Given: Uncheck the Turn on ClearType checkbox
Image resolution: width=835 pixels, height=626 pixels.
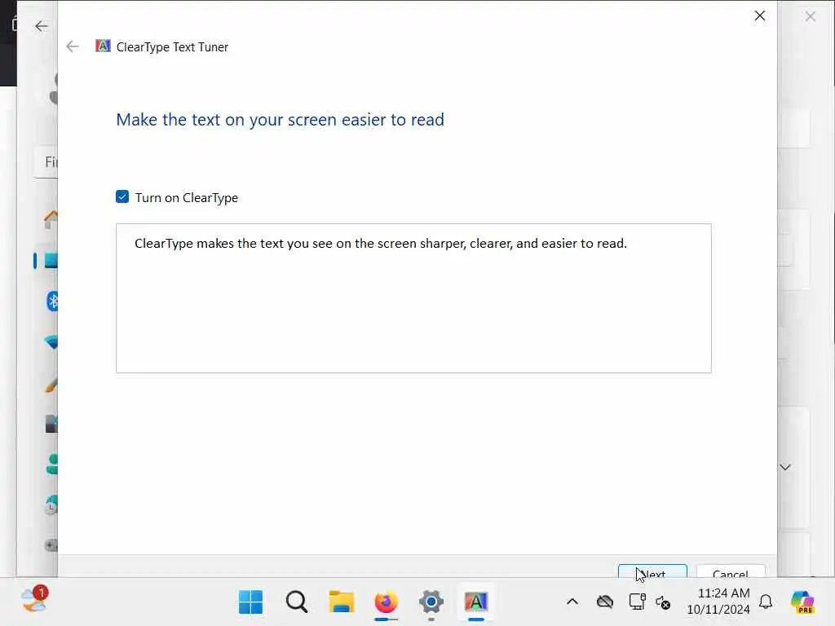Looking at the screenshot, I should pos(122,197).
